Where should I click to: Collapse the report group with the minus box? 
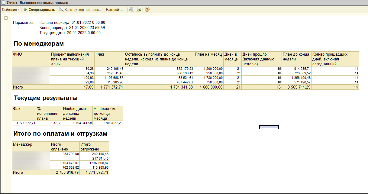click(x=6, y=18)
